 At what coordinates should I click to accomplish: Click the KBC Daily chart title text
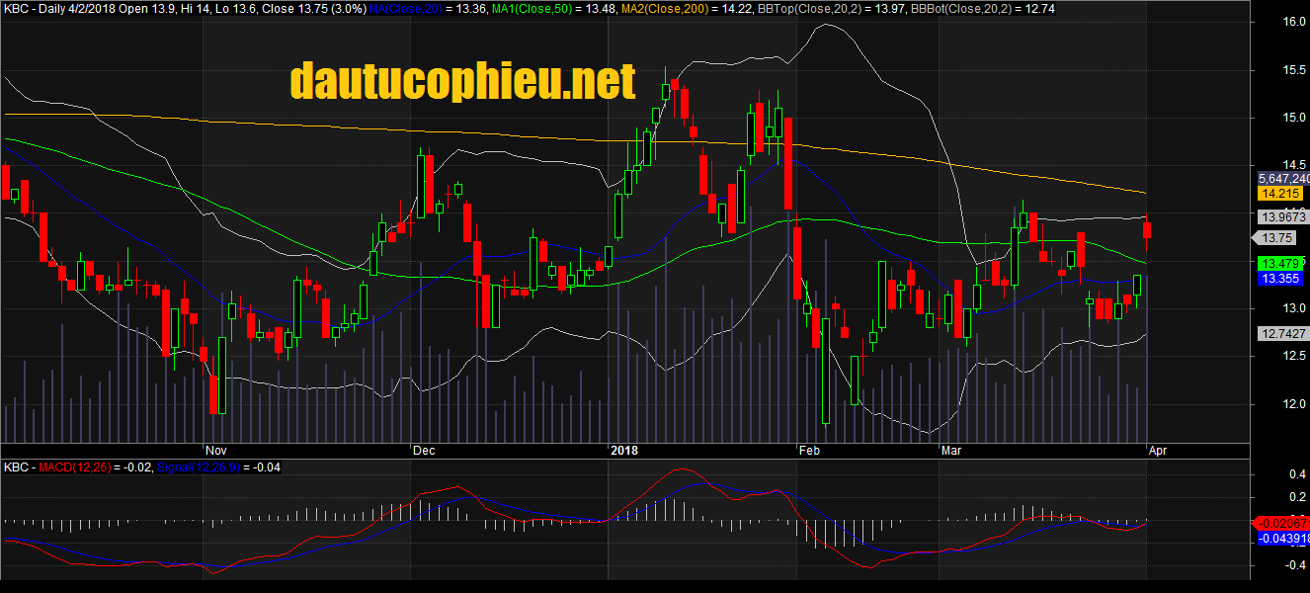click(x=59, y=8)
